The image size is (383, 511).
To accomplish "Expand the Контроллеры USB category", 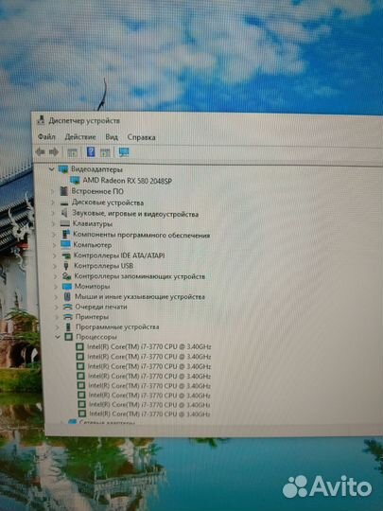I will [x=55, y=266].
